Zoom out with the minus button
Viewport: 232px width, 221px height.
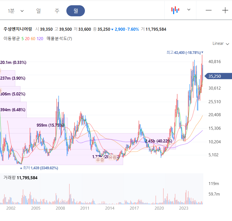pos(208,10)
